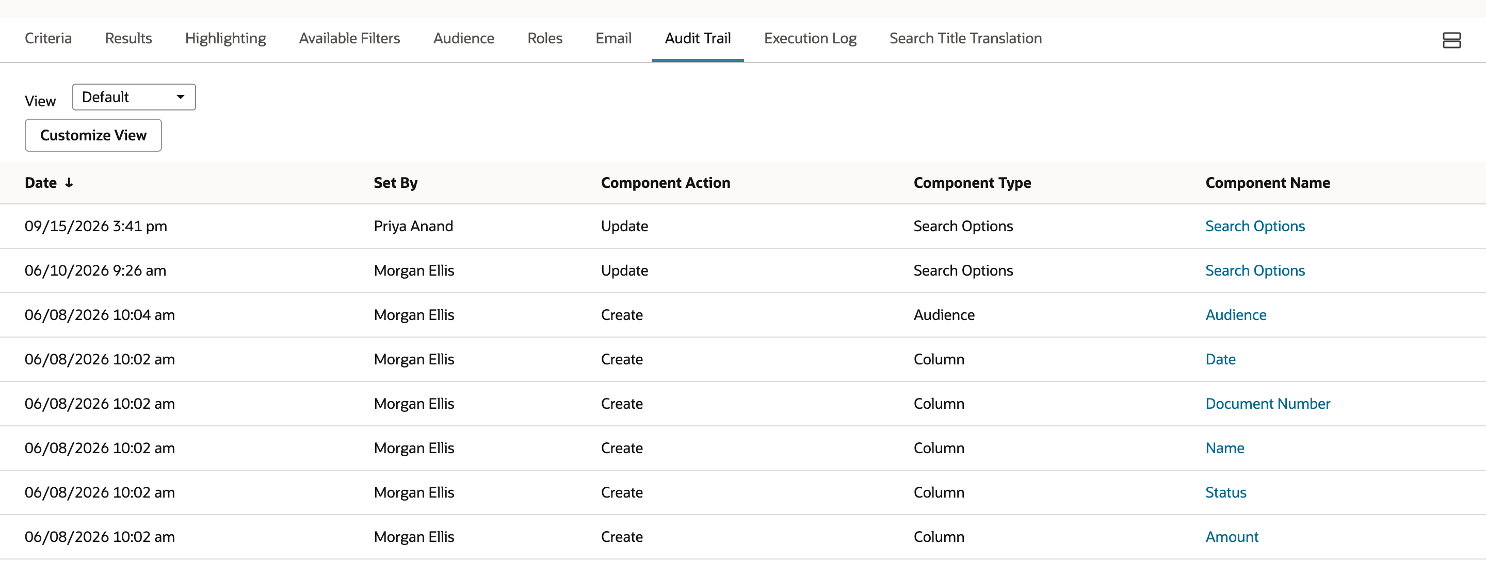The image size is (1486, 575).
Task: Click the Component Action column header
Action: pos(666,183)
